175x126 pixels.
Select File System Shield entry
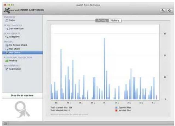click(x=18, y=45)
